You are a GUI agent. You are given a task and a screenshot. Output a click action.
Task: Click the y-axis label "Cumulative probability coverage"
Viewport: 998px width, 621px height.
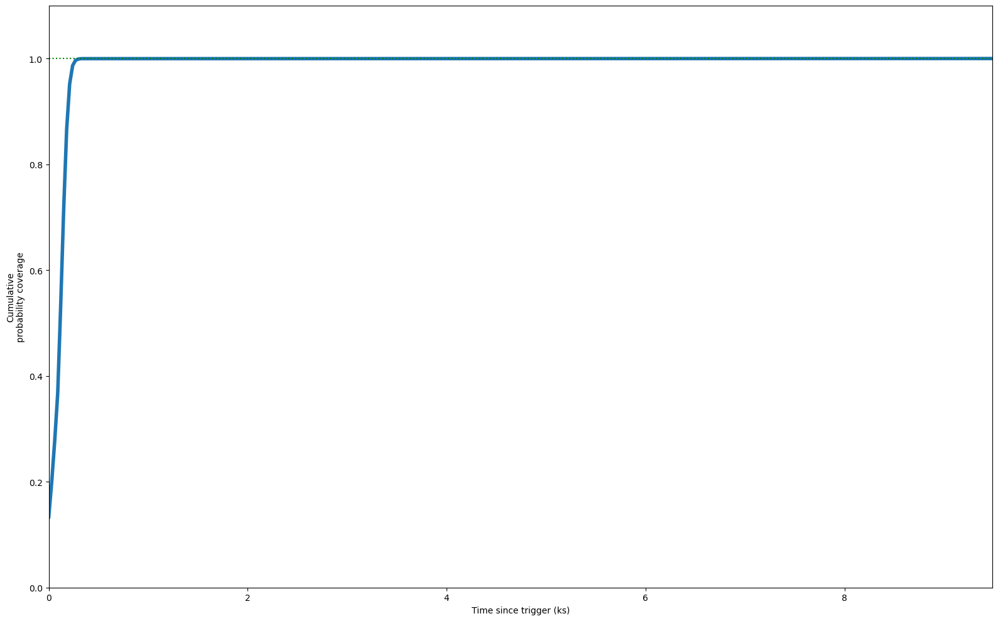16,297
